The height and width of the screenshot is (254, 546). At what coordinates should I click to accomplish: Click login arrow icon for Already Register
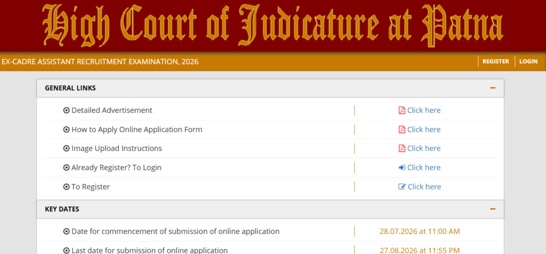402,168
